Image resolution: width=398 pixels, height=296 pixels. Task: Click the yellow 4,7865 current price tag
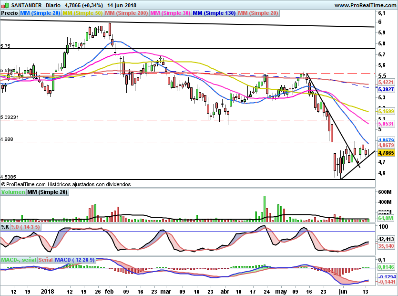point(385,153)
